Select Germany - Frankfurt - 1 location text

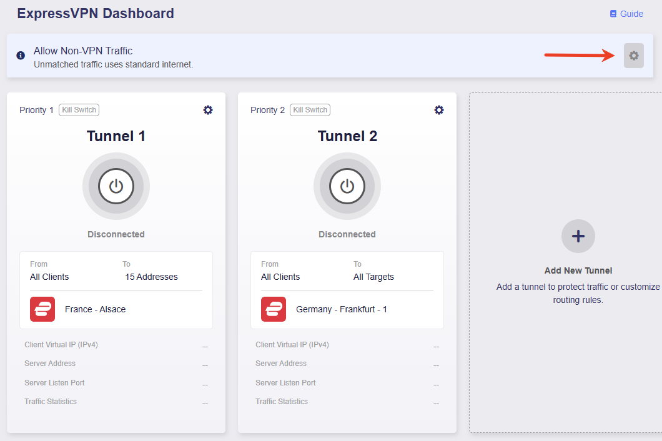(342, 309)
